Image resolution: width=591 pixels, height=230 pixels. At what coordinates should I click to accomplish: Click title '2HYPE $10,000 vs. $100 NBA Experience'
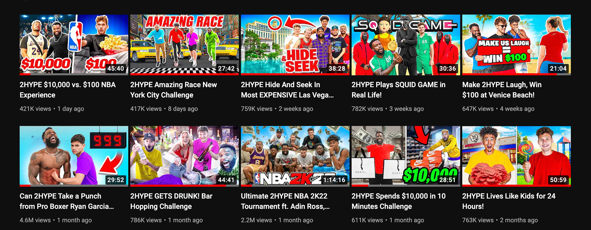tap(68, 90)
